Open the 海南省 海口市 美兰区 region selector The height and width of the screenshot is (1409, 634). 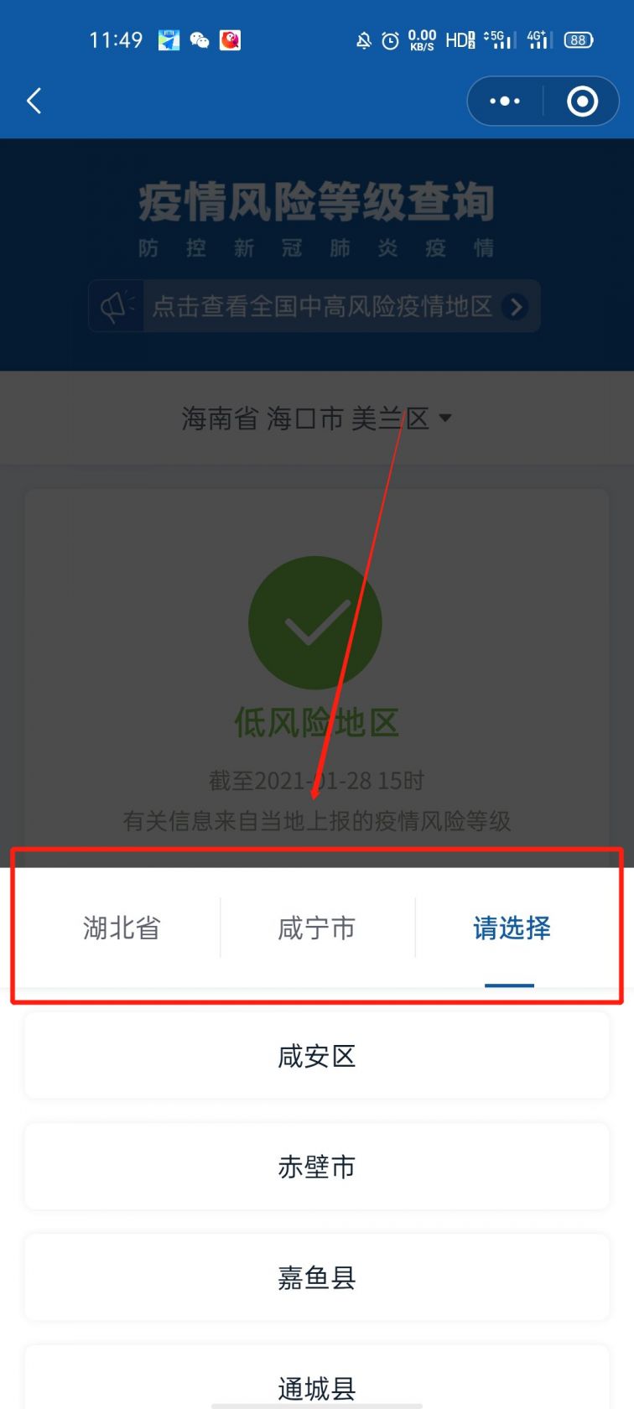click(x=317, y=418)
